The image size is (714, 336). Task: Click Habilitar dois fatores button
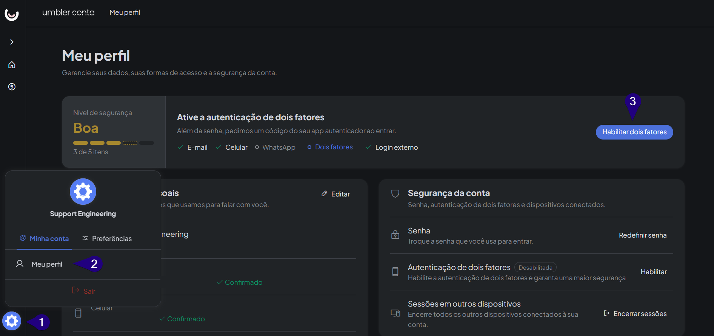click(634, 132)
